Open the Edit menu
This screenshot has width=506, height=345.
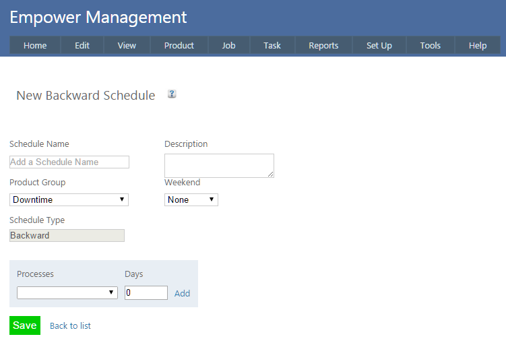tap(82, 46)
